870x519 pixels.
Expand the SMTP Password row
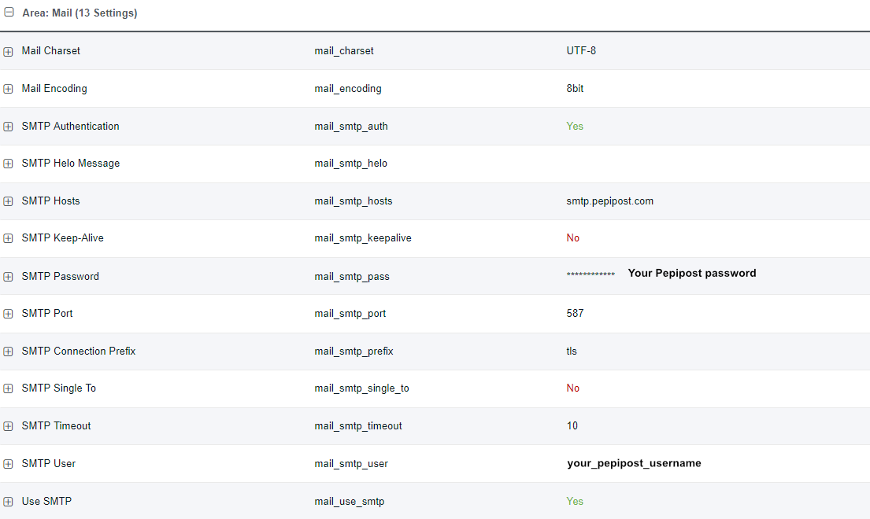9,277
